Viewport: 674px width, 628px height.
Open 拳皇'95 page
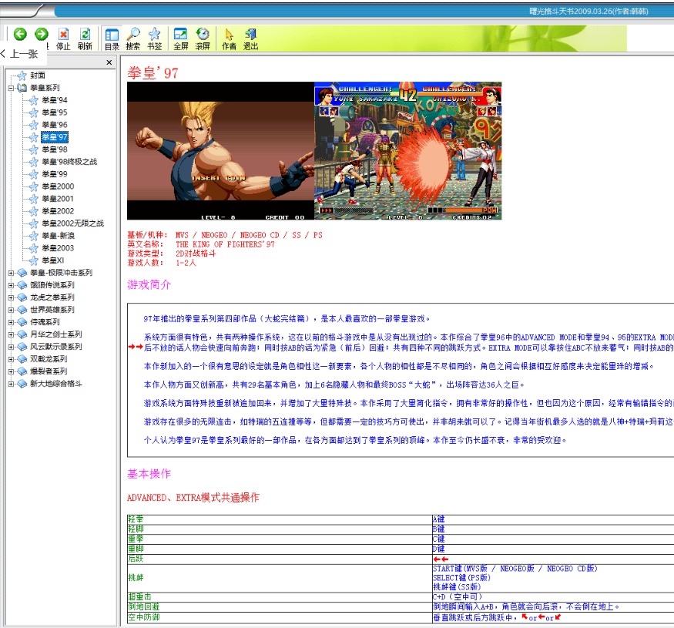[55, 113]
